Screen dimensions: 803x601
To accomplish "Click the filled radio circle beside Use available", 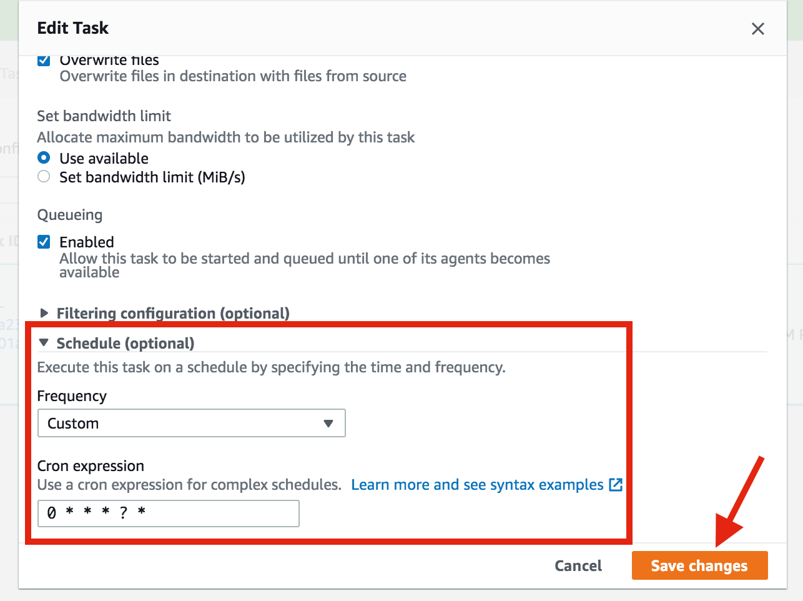I will point(44,157).
